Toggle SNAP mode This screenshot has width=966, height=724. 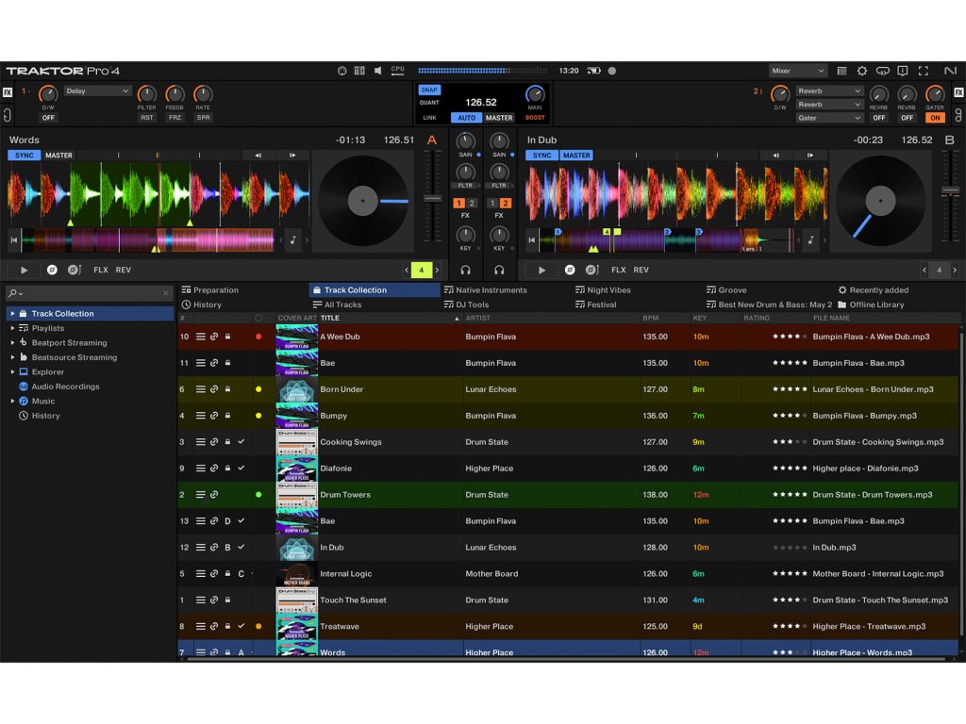pyautogui.click(x=429, y=90)
